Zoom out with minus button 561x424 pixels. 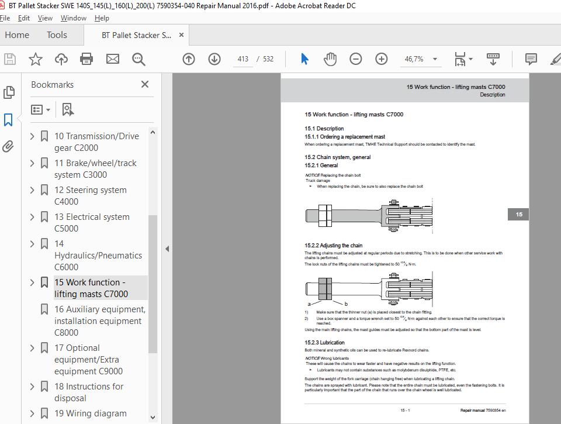pos(356,59)
